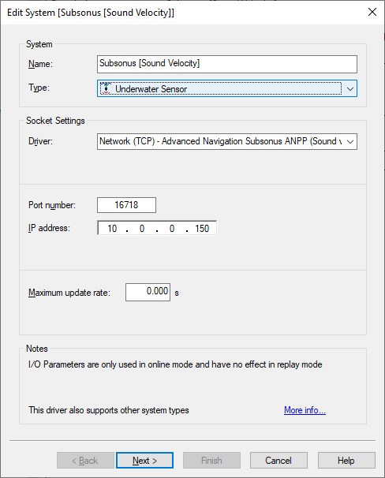Click the third IP address octet
Viewport: 385px width, 478px height.
[x=172, y=228]
